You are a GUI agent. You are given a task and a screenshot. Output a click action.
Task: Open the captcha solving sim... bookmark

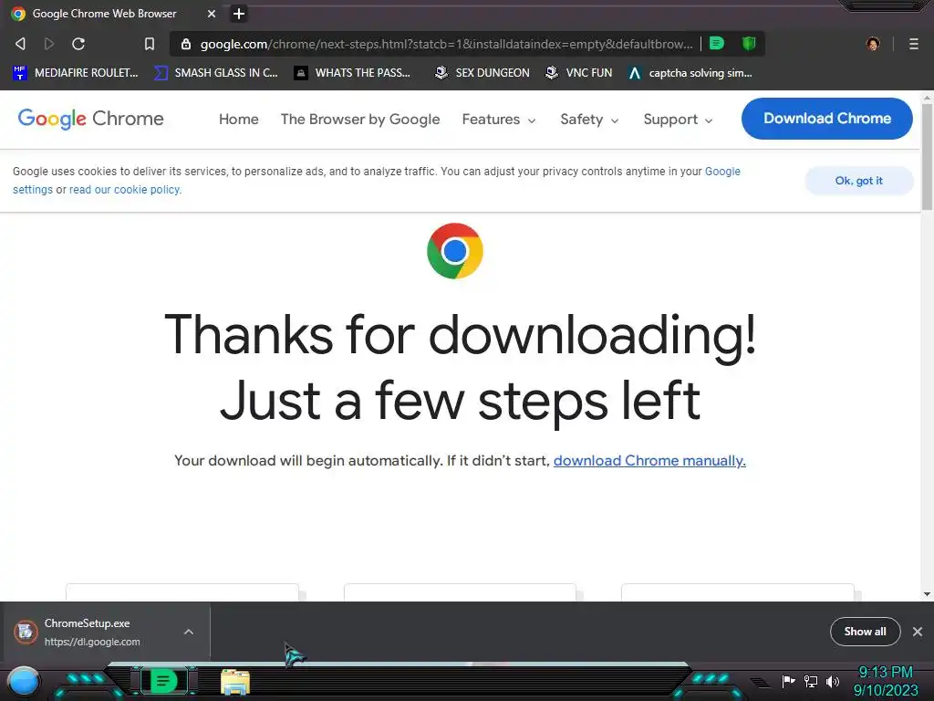(691, 73)
